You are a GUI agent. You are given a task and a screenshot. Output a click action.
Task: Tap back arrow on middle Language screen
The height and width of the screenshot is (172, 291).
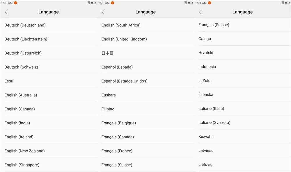103,12
